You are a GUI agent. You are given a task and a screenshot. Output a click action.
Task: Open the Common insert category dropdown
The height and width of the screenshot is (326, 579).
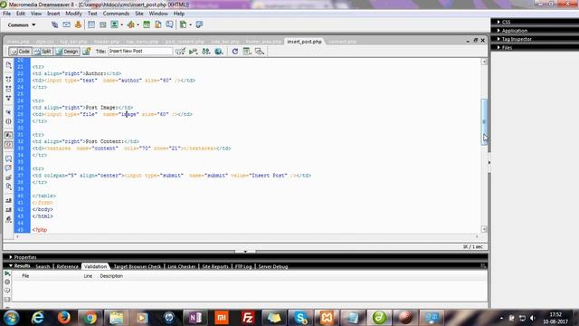tap(22, 24)
